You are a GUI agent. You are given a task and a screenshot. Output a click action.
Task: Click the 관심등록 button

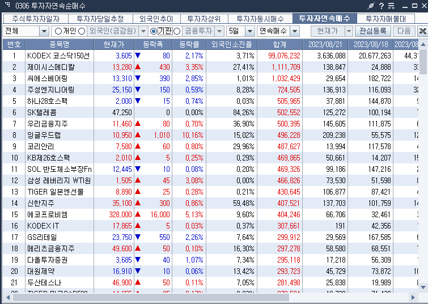373,31
